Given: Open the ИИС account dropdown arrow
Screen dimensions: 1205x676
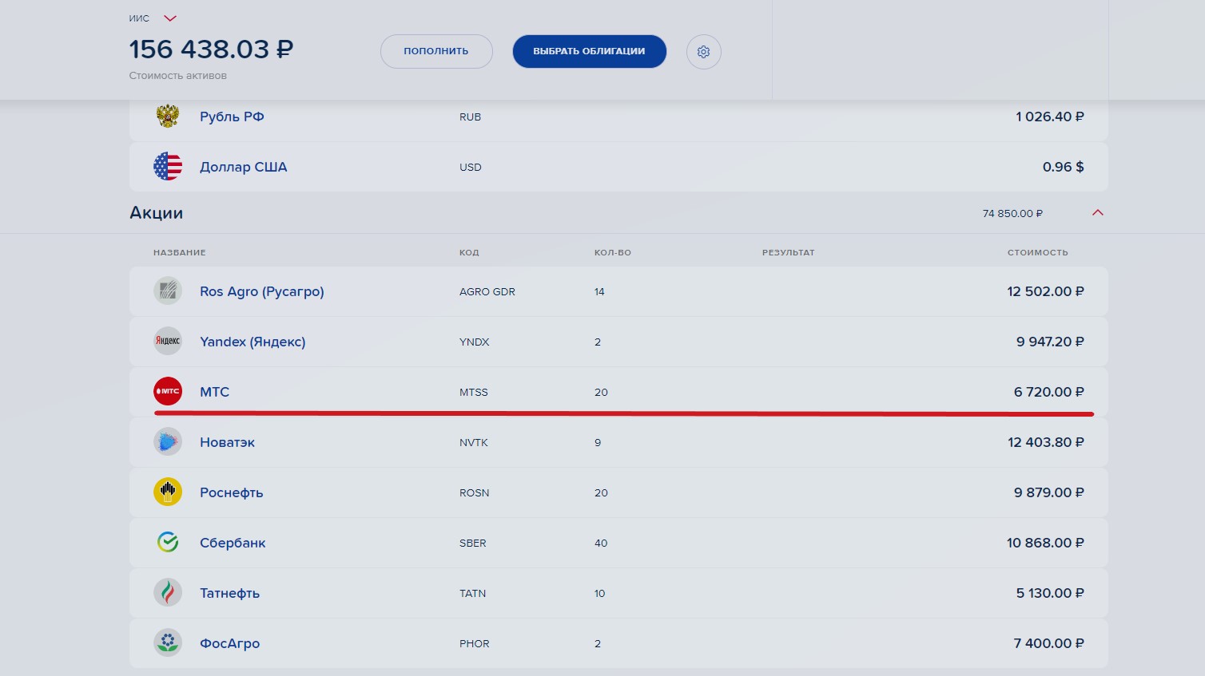Looking at the screenshot, I should click(x=170, y=18).
